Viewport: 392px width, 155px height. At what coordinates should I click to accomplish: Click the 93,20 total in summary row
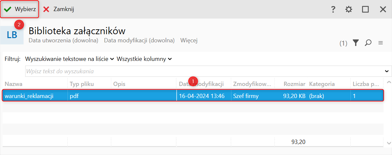coord(298,142)
